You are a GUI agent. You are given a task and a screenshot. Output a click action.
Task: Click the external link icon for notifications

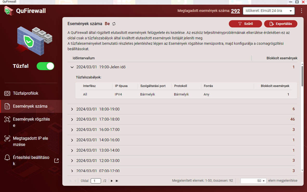[x=56, y=161]
